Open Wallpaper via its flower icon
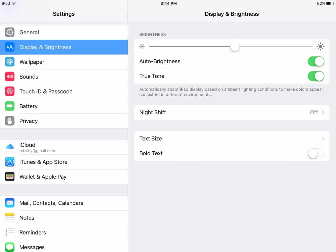 pos(10,62)
